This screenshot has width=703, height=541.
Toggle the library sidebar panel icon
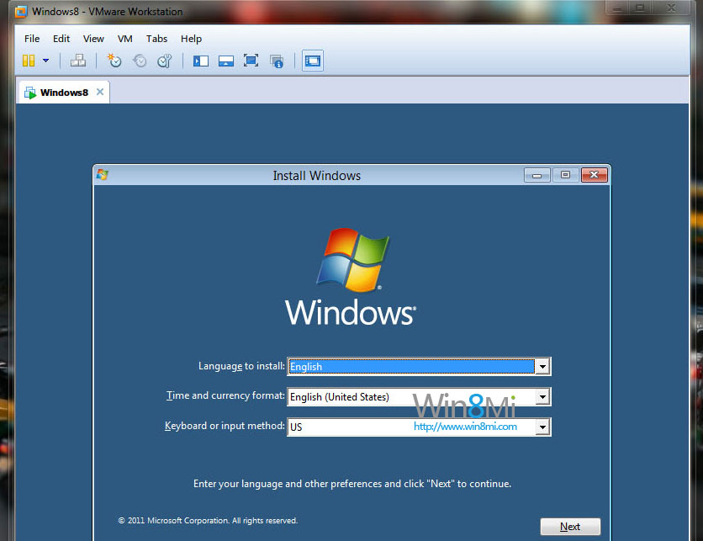(200, 61)
